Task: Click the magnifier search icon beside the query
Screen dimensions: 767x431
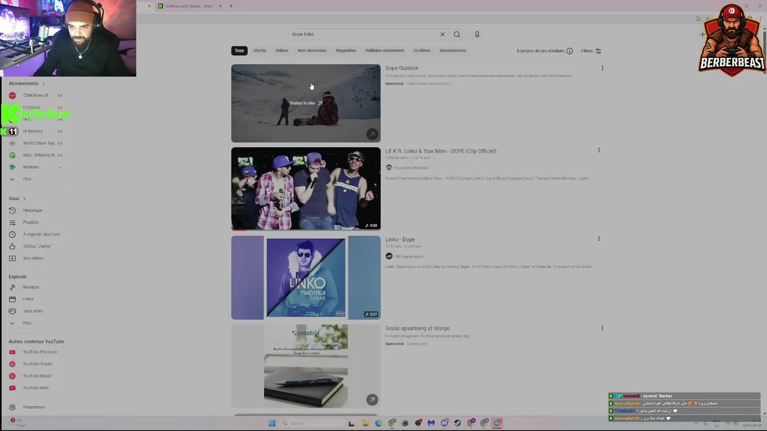Action: (457, 34)
